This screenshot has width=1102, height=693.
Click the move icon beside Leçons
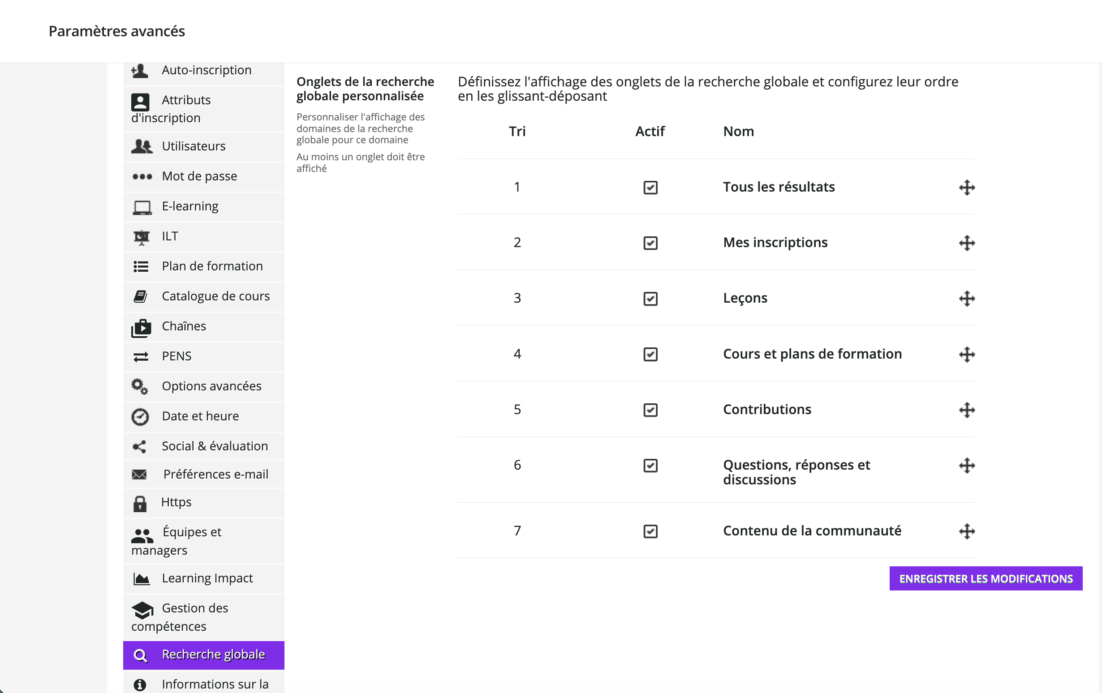click(x=967, y=299)
